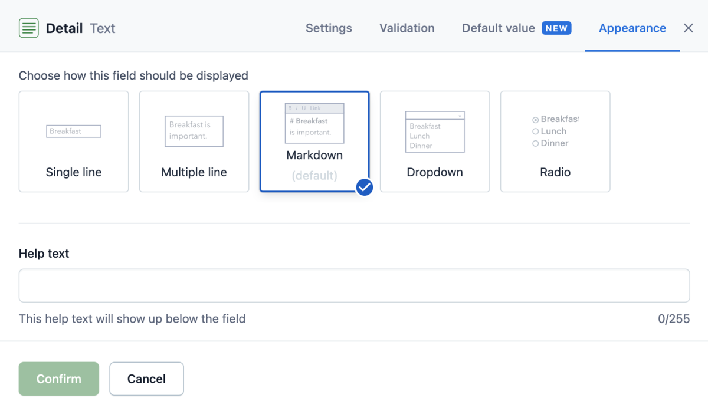The width and height of the screenshot is (708, 411).
Task: Select the Single line preview illustration
Action: (x=74, y=131)
